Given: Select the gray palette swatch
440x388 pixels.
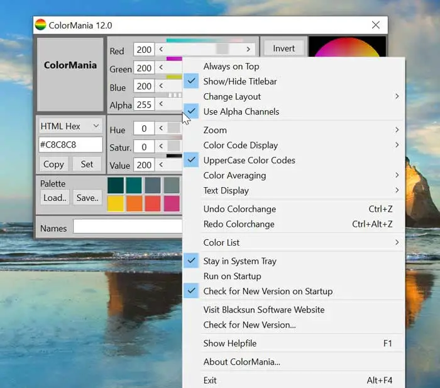Looking at the screenshot, I should point(172,185).
